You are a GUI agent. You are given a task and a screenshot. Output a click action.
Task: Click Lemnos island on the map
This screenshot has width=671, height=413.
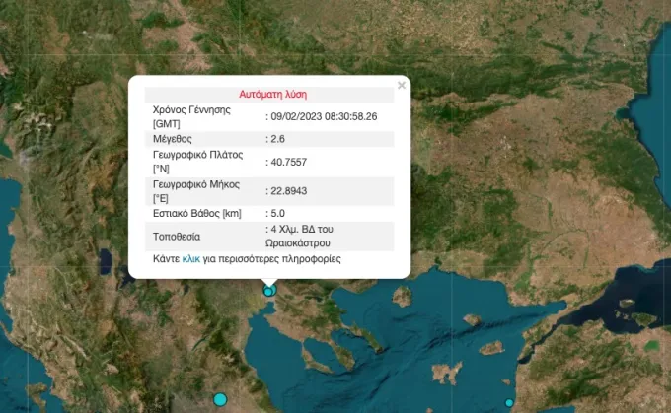(446, 373)
